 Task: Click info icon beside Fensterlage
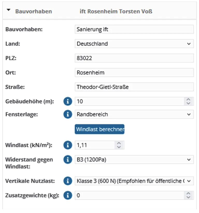pos(68,114)
